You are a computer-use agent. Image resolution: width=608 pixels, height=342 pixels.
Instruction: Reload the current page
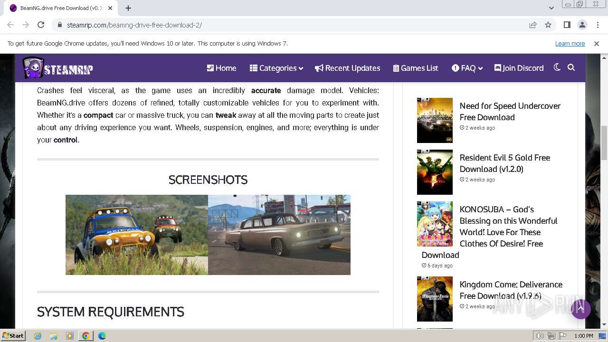[x=41, y=25]
